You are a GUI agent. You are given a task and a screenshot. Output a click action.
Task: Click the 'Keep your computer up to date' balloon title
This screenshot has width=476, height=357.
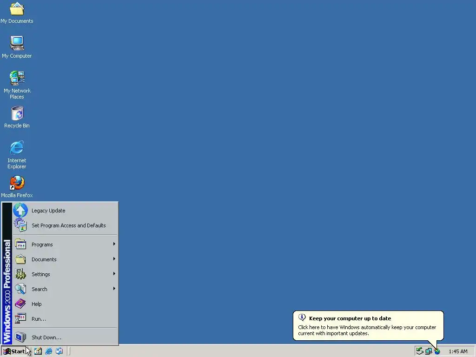click(350, 318)
